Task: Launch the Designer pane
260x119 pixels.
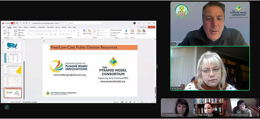Action: click(139, 32)
